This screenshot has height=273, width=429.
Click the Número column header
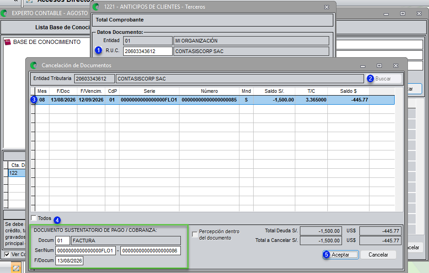coord(209,91)
